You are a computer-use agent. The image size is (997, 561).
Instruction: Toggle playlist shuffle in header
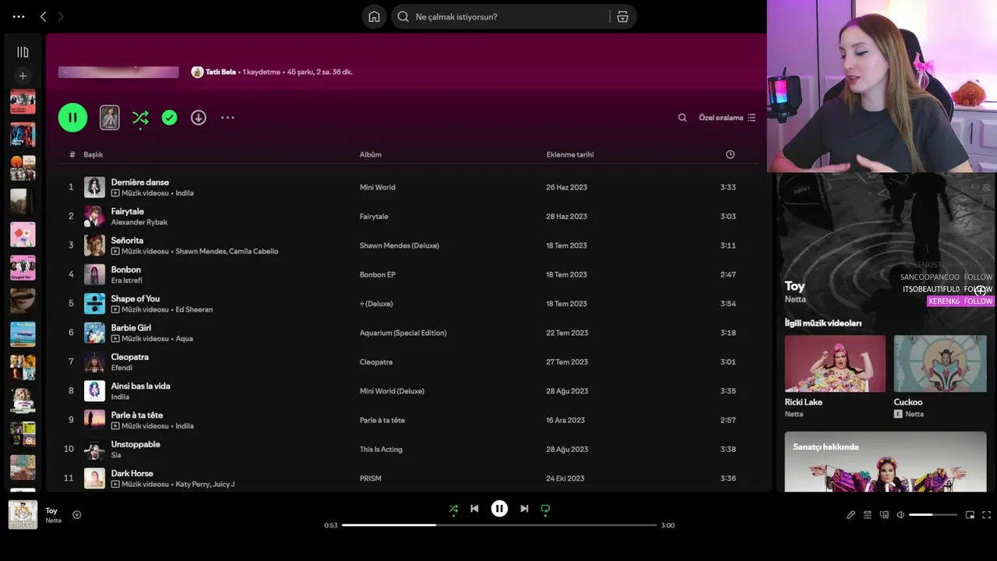click(140, 118)
